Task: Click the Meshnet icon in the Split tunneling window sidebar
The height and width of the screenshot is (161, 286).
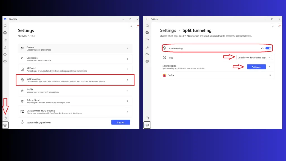Action: click(x=147, y=54)
